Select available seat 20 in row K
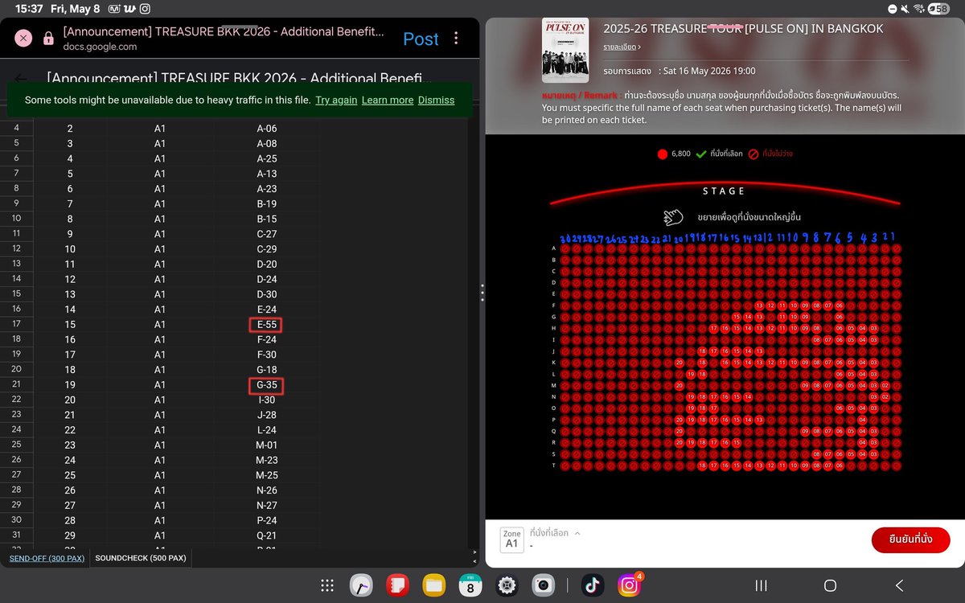The height and width of the screenshot is (603, 965). (x=679, y=363)
